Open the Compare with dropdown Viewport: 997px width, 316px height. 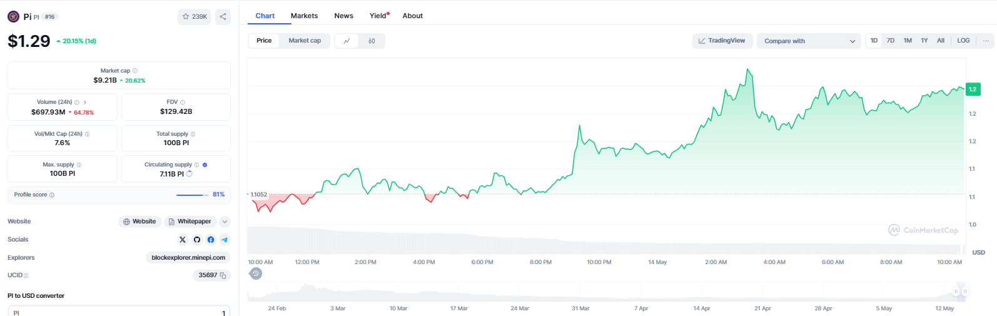coord(809,41)
